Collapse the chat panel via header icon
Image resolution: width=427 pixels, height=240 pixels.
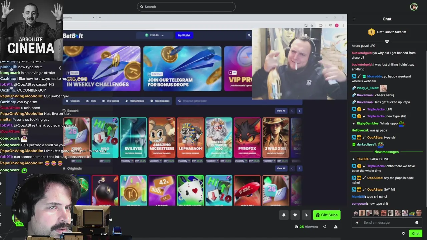click(x=354, y=19)
